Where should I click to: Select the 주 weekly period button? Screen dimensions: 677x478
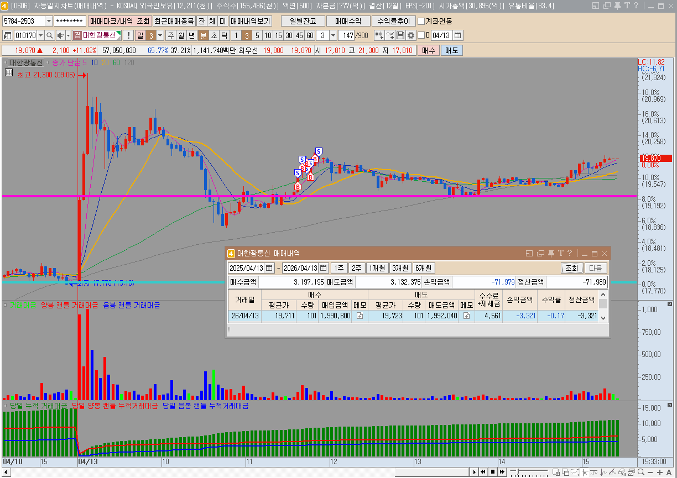click(170, 35)
